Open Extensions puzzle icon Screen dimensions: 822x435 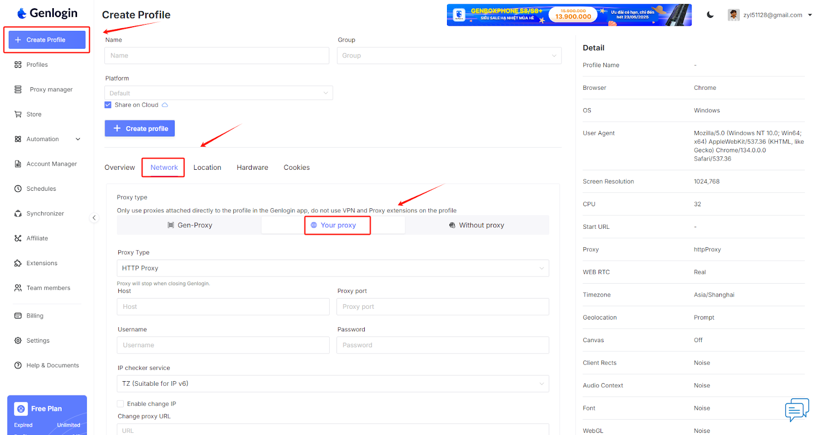18,263
